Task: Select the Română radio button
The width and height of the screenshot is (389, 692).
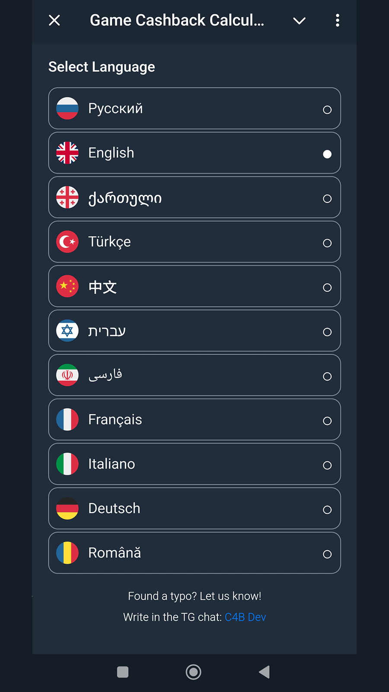Action: point(327,554)
